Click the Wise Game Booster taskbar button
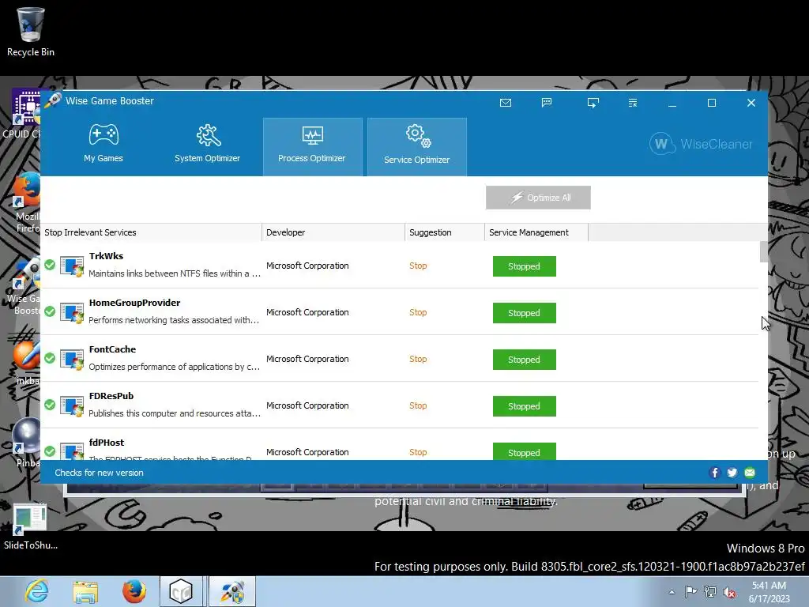 231,591
